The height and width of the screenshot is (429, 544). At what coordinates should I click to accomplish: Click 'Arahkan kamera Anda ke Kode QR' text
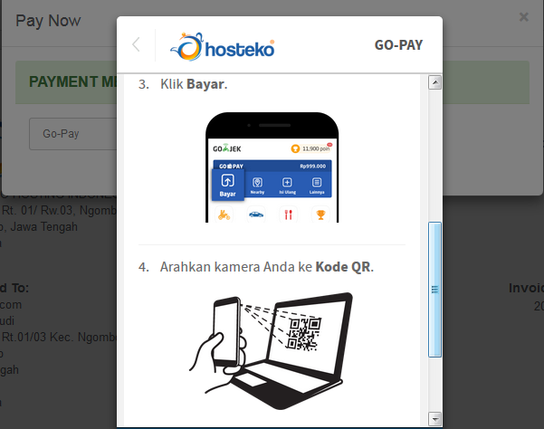[x=266, y=267]
